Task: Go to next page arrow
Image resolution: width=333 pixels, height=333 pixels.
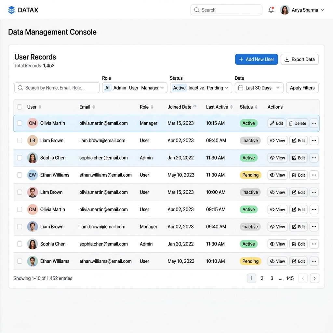Action: pyautogui.click(x=314, y=278)
